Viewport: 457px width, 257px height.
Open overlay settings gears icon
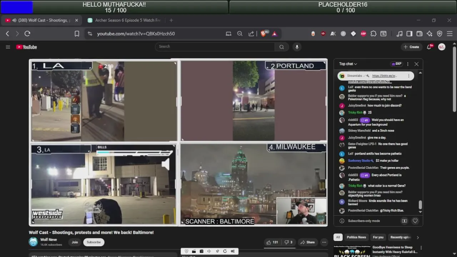tap(233, 251)
